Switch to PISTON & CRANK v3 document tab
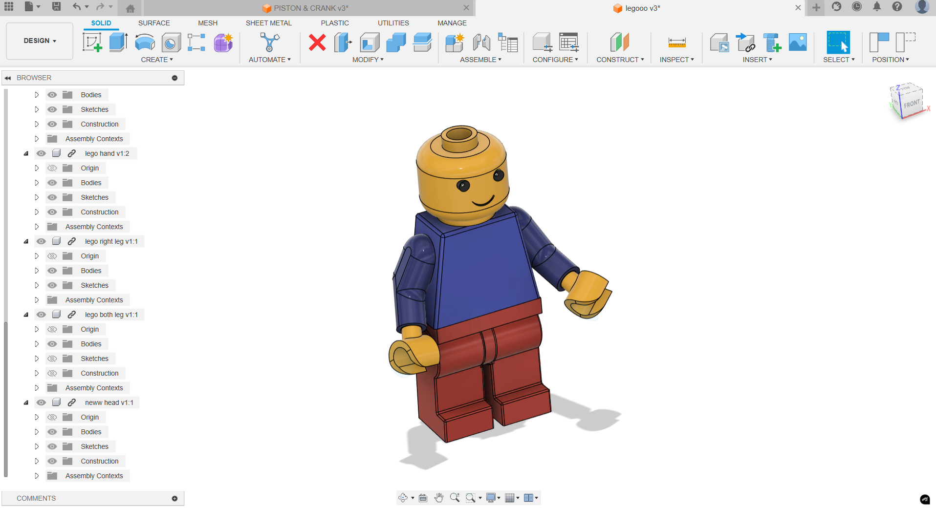 pos(306,8)
